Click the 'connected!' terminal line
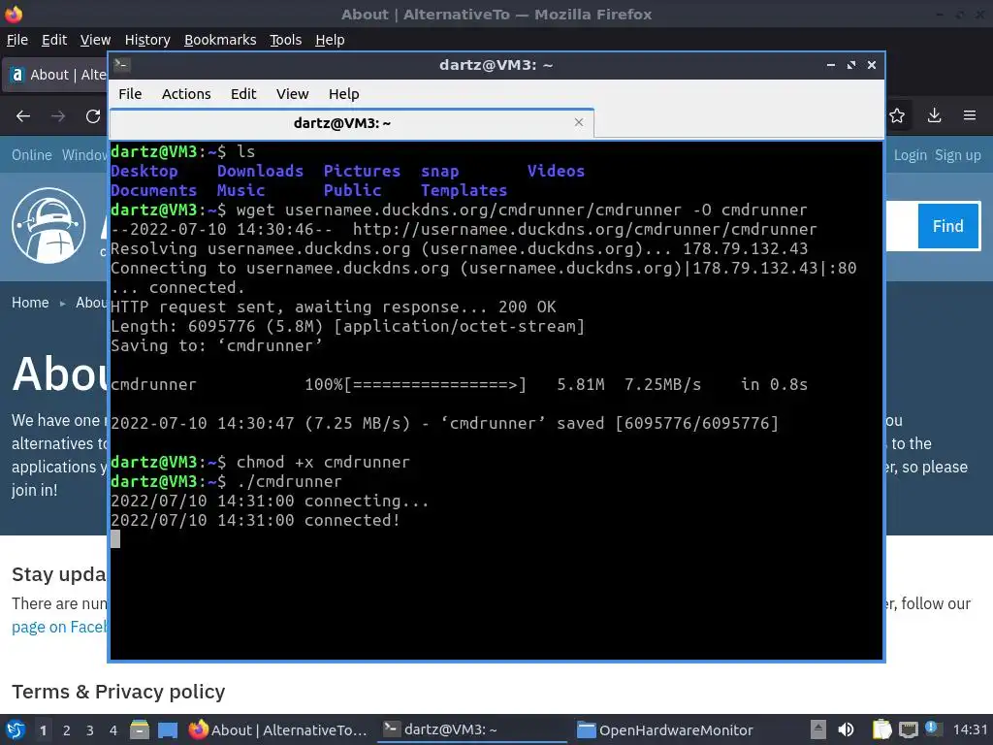 [x=255, y=520]
